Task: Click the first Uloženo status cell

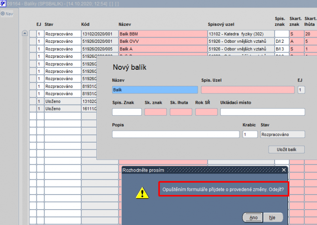Action: pos(63,101)
